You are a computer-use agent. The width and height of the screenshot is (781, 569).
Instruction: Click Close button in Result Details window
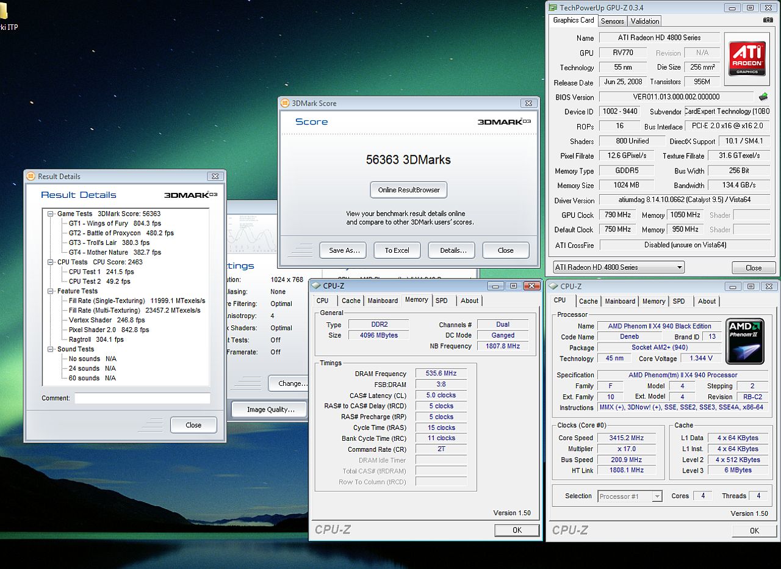coord(193,425)
